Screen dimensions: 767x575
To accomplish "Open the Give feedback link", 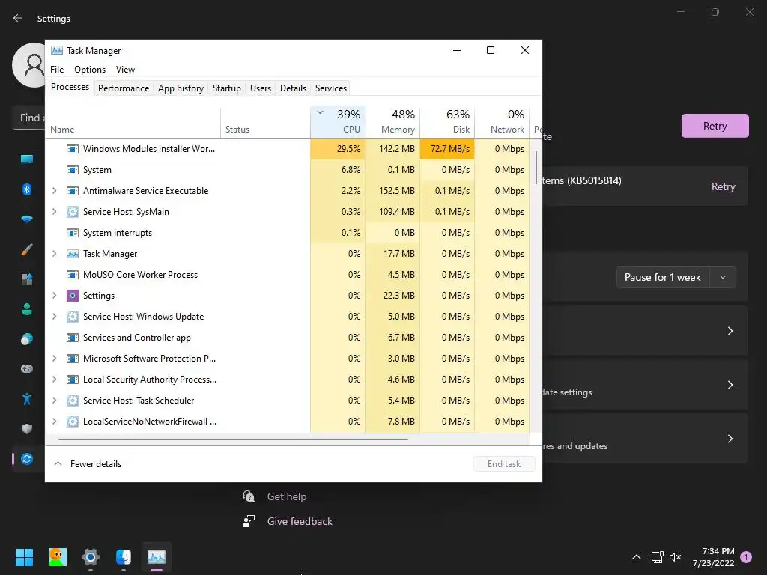I will [300, 521].
